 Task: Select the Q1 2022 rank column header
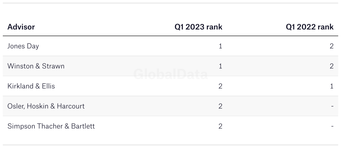coord(310,27)
